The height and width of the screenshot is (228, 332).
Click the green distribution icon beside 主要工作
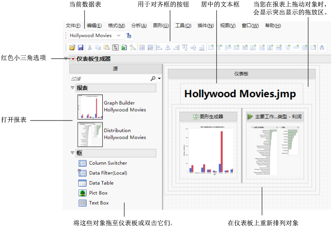click(251, 116)
